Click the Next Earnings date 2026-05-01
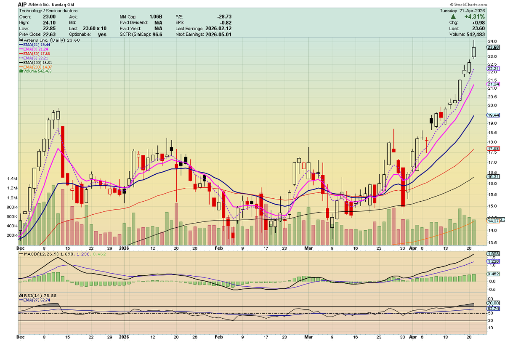The width and height of the screenshot is (505, 341). tap(218, 34)
